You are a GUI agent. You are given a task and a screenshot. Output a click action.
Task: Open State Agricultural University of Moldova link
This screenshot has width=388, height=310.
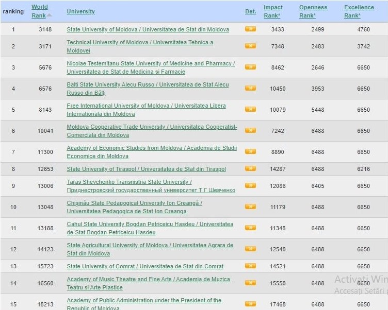[x=150, y=249]
